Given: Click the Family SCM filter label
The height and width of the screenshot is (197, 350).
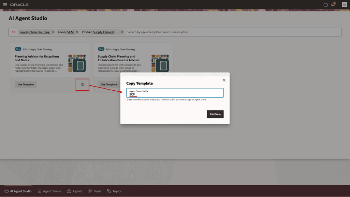Looking at the screenshot, I should pos(66,32).
